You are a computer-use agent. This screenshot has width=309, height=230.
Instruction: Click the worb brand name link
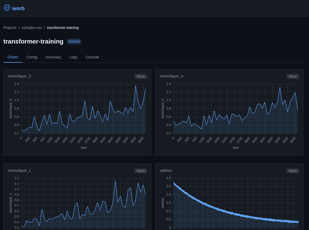(x=18, y=8)
